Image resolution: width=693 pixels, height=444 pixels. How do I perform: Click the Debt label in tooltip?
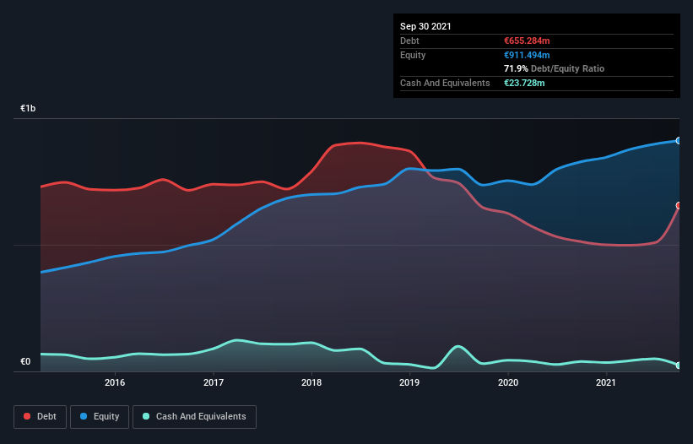tap(409, 41)
